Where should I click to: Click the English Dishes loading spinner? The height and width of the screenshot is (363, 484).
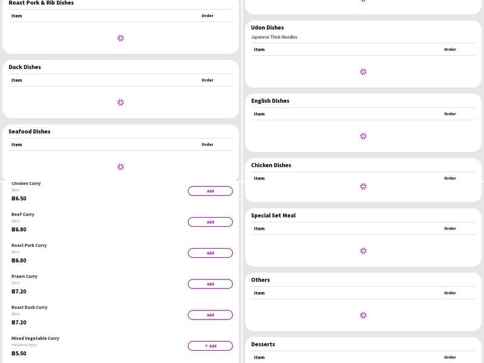363,136
